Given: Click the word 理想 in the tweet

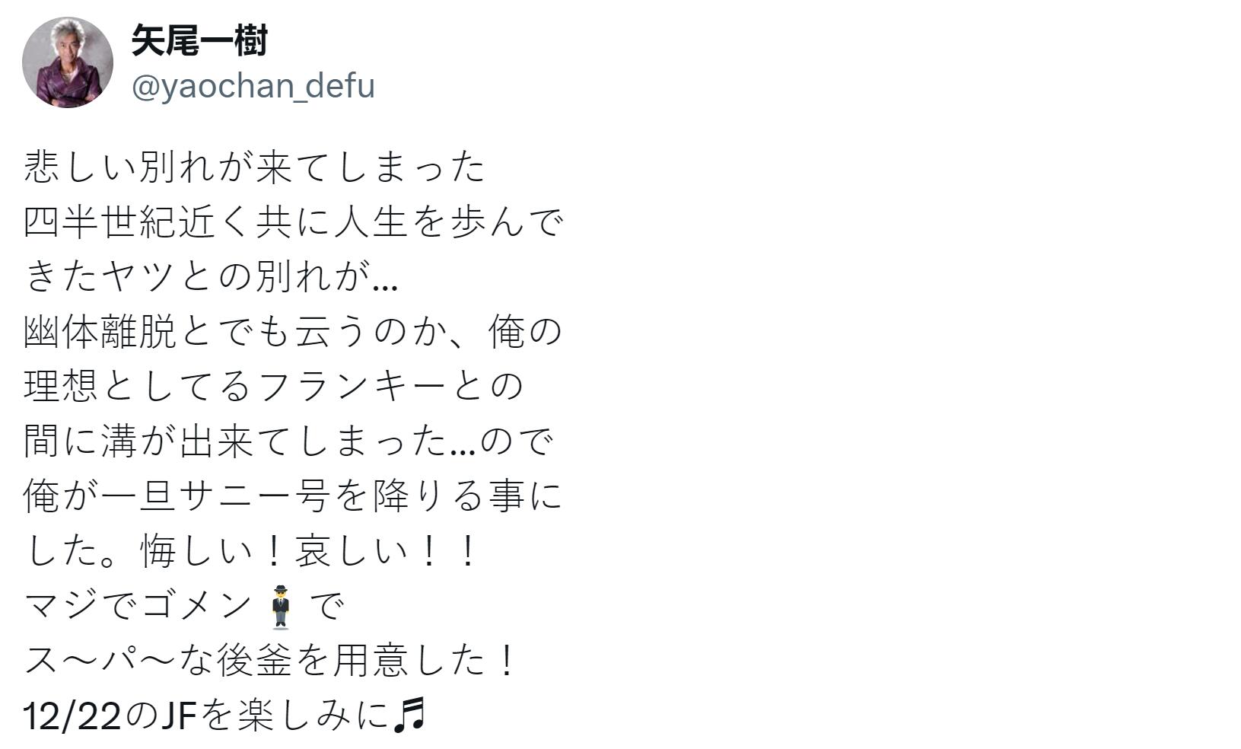Looking at the screenshot, I should (x=62, y=387).
